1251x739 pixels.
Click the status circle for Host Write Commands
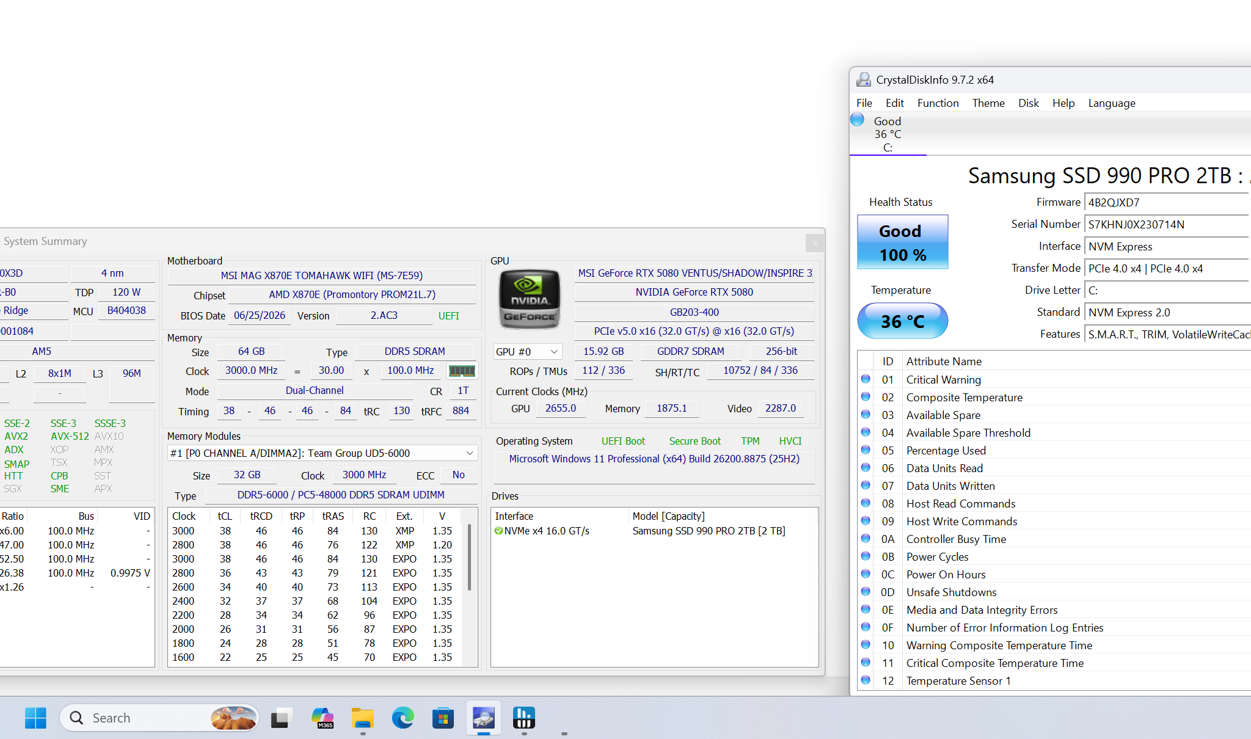pyautogui.click(x=866, y=520)
